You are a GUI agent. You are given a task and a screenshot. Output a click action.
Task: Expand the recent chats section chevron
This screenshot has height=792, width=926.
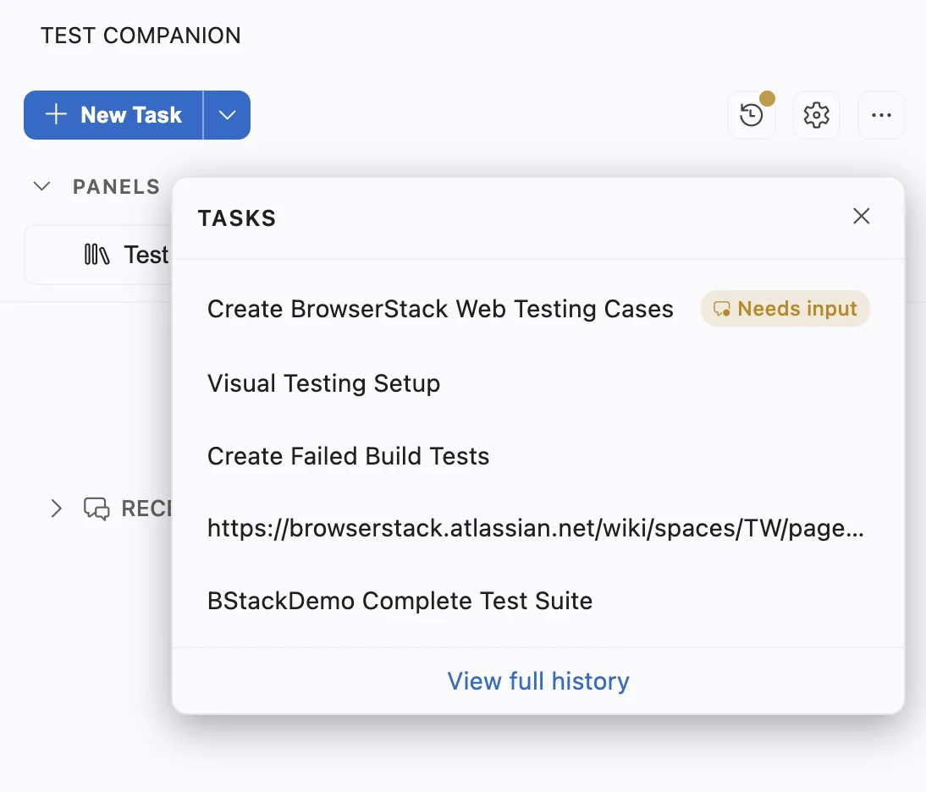56,509
